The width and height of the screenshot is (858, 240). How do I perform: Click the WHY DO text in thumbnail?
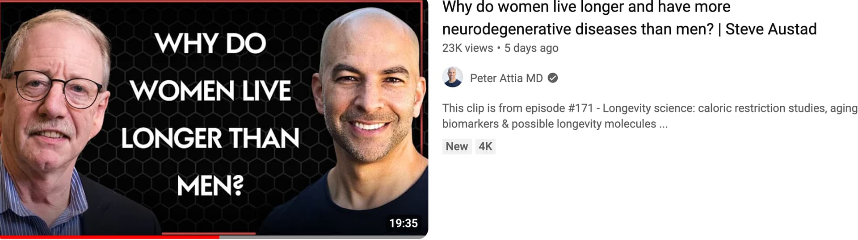[x=210, y=43]
